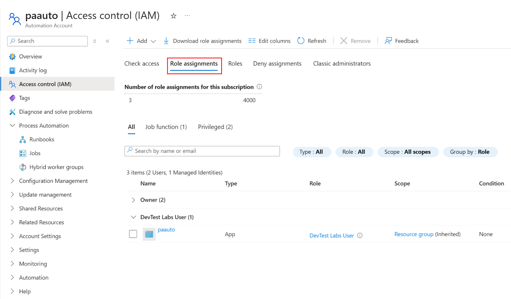Focus the sidebar Search field
The width and height of the screenshot is (511, 299).
tap(47, 41)
